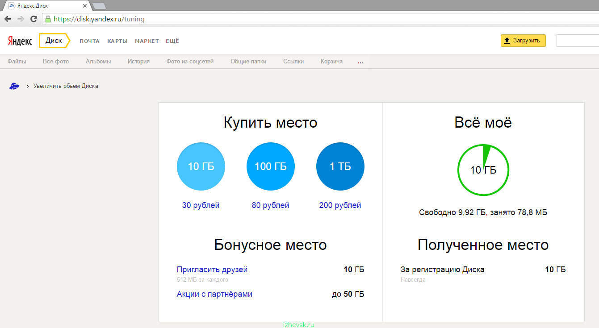
Task: Switch to the Файлы tab
Action: tap(17, 62)
